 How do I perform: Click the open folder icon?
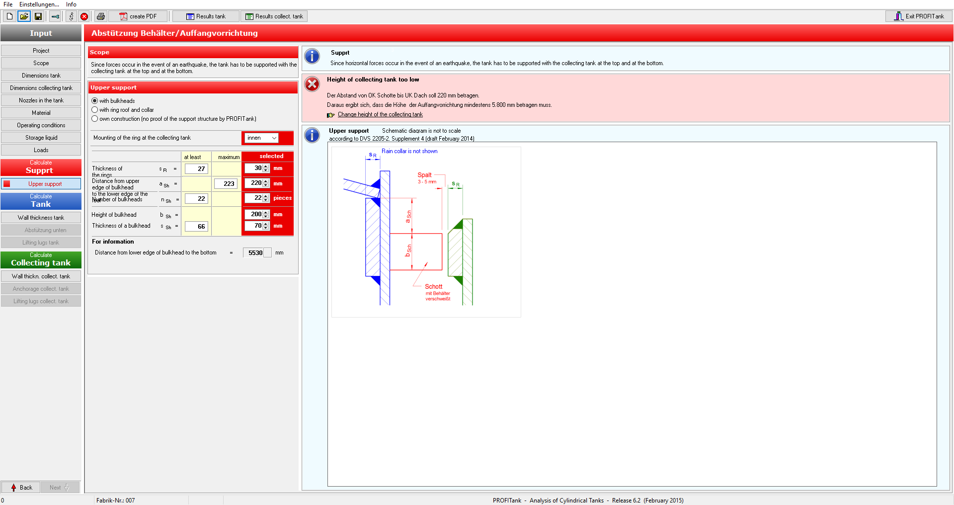tap(23, 16)
